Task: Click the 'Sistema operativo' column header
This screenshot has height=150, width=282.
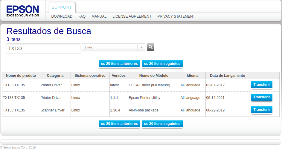Action: 90,76
